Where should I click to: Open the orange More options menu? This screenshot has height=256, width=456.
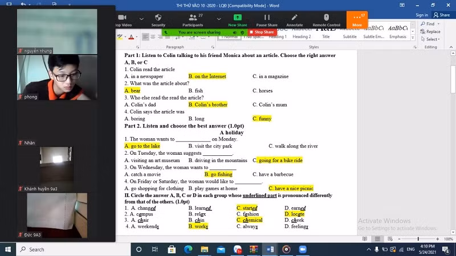pos(357,20)
